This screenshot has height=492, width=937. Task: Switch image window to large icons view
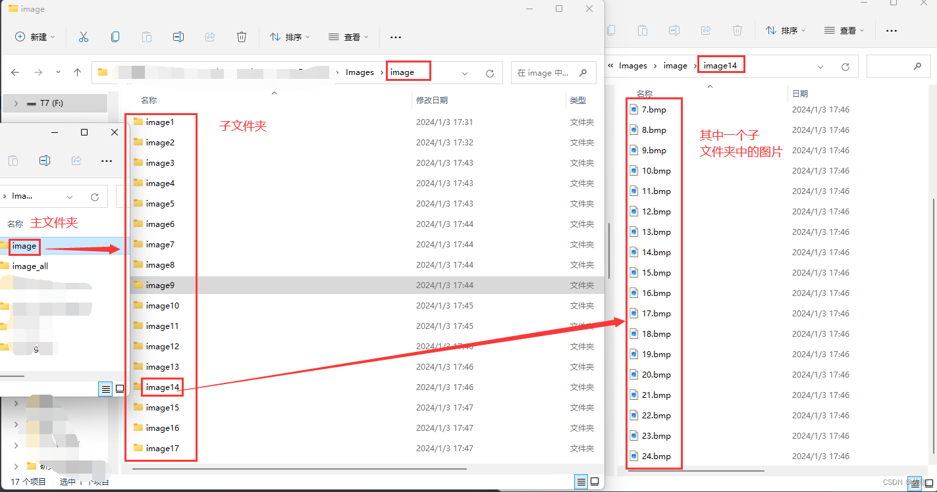[x=595, y=482]
